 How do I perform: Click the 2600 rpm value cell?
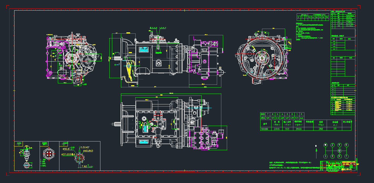pos(299,129)
